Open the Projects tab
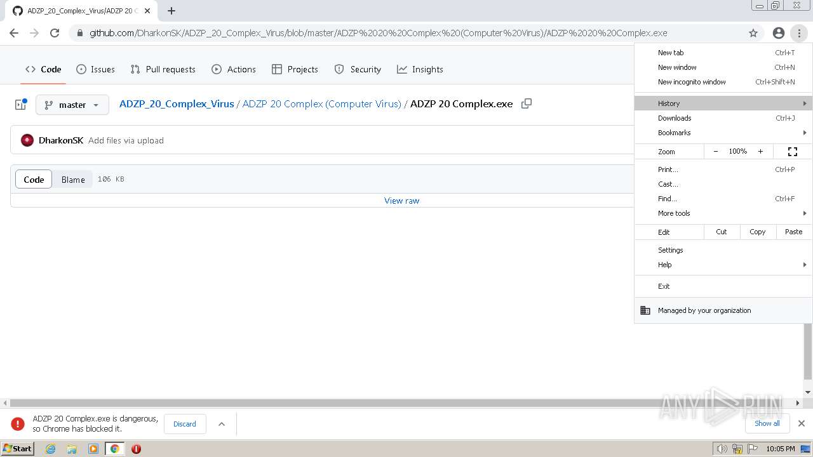Screen dimensions: 813x457 point(295,69)
